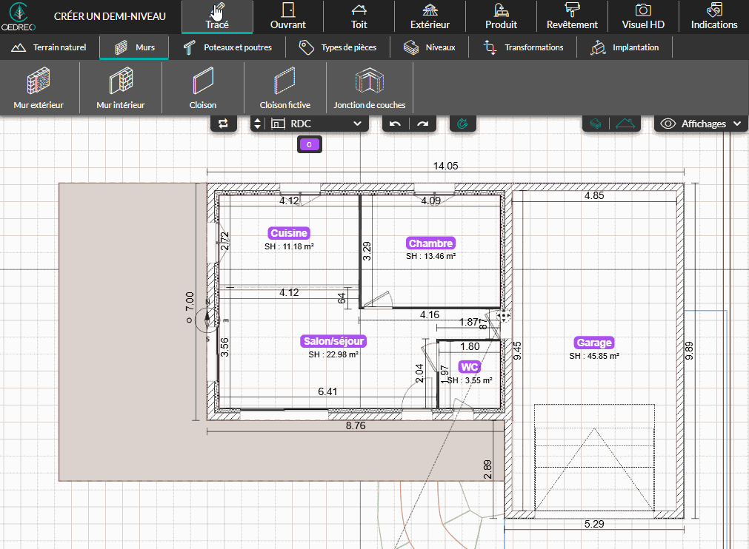Select the Mur extérieur wall tool
749x549 pixels.
tap(39, 88)
